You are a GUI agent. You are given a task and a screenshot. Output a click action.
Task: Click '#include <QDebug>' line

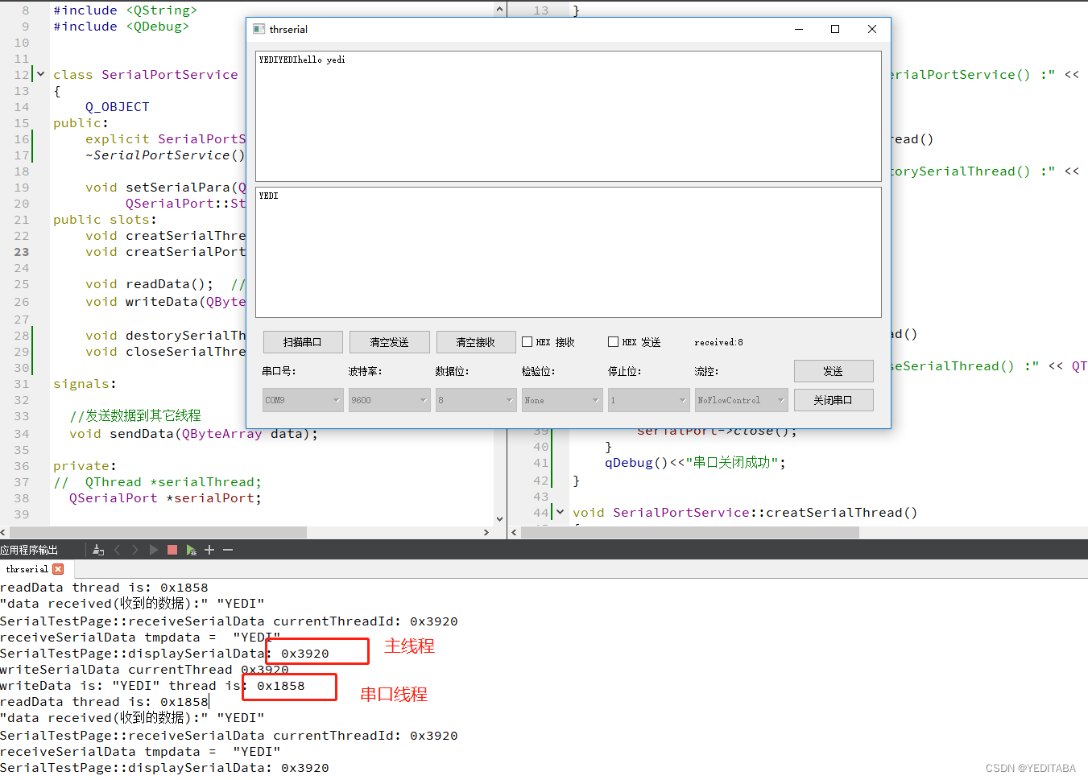coord(121,27)
